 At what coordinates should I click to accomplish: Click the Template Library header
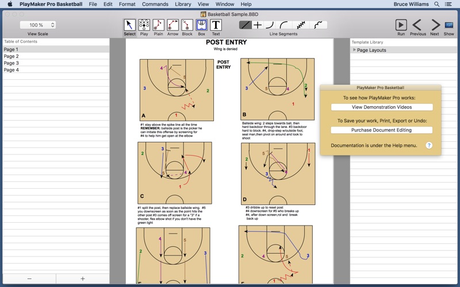pos(367,42)
